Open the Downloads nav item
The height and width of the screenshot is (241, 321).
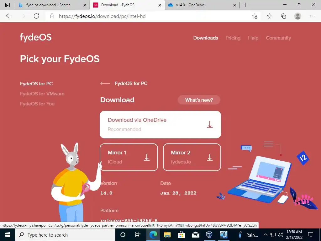206,38
